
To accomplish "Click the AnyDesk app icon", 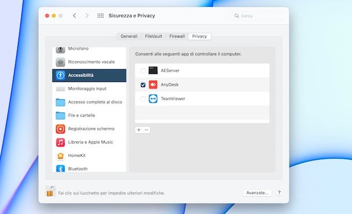I will (153, 85).
